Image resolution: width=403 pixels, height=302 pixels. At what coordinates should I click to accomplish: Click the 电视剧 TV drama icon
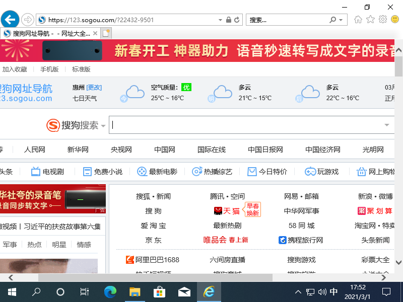tap(35, 171)
